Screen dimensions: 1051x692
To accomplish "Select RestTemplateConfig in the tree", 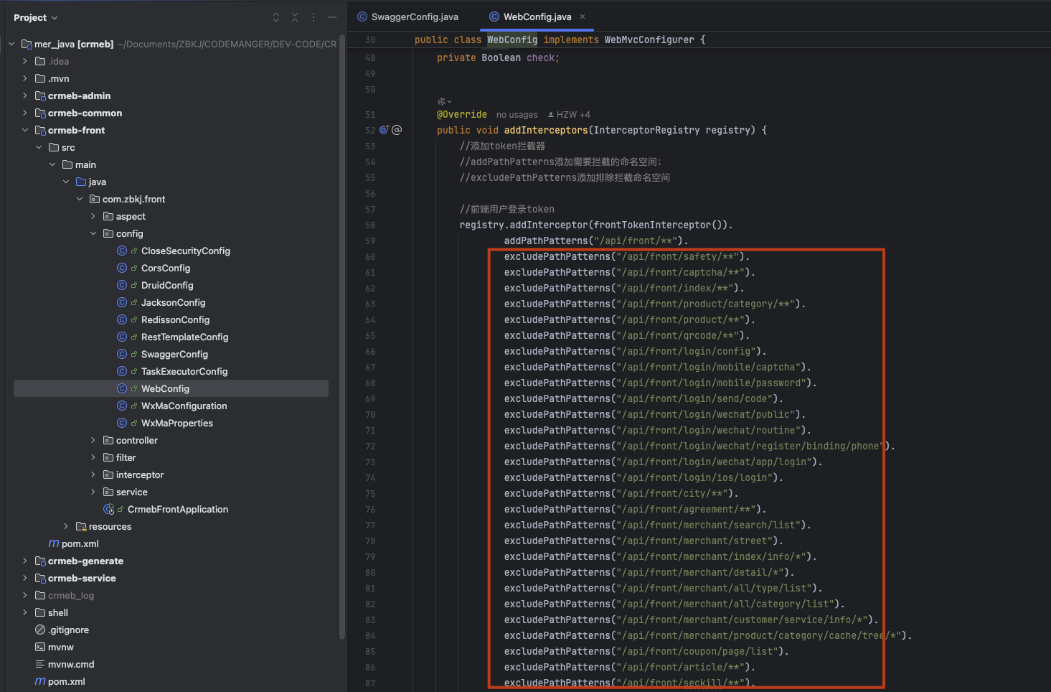I will pyautogui.click(x=184, y=337).
